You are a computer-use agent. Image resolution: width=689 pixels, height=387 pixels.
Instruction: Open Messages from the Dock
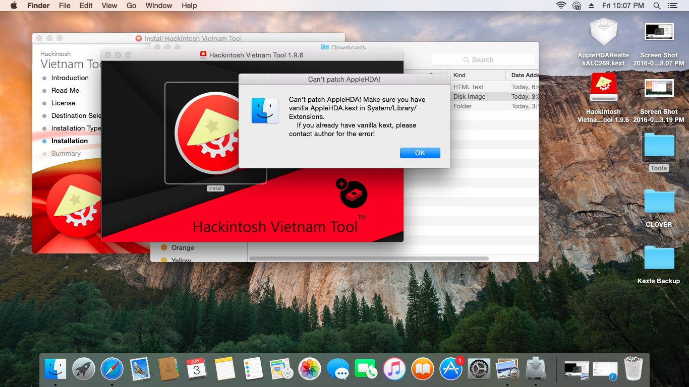click(x=338, y=369)
